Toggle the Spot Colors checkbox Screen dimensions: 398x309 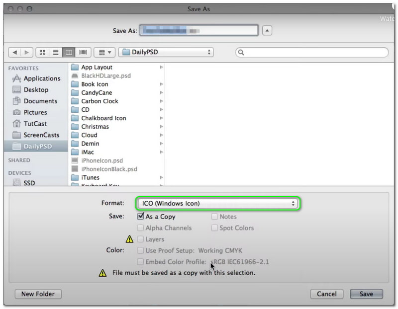[214, 228]
